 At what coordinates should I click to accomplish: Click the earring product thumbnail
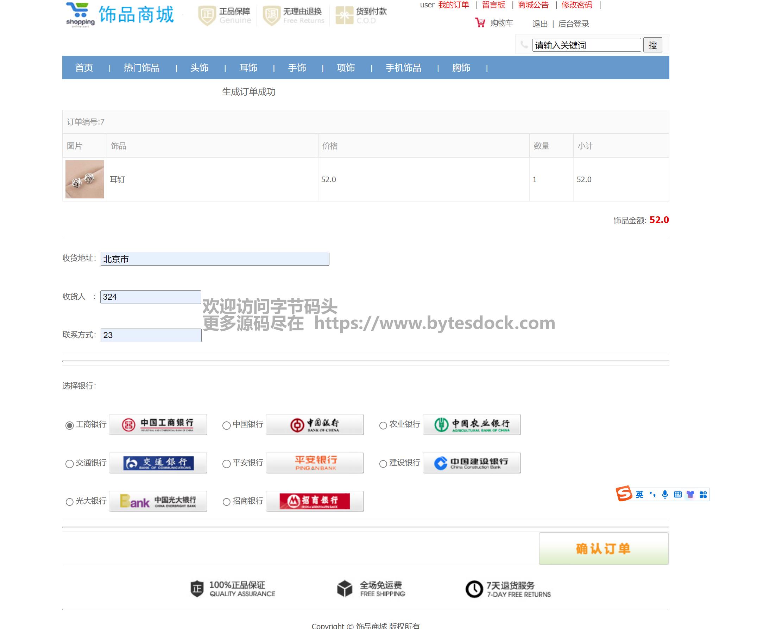tap(84, 179)
